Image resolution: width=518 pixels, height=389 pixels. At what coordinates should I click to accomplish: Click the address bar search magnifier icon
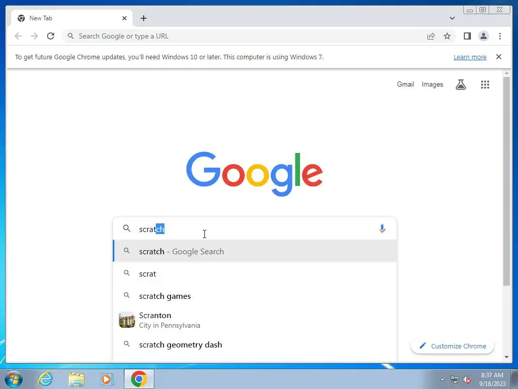tap(70, 36)
